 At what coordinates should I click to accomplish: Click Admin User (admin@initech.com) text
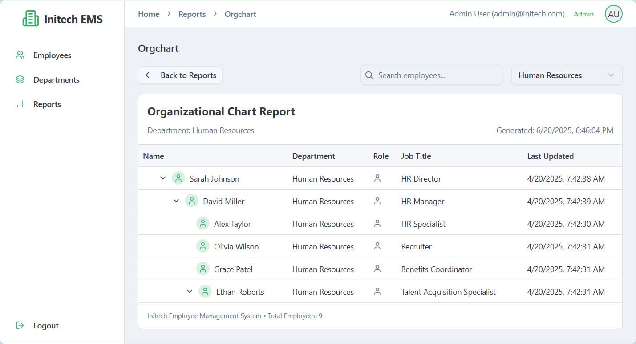coord(507,14)
